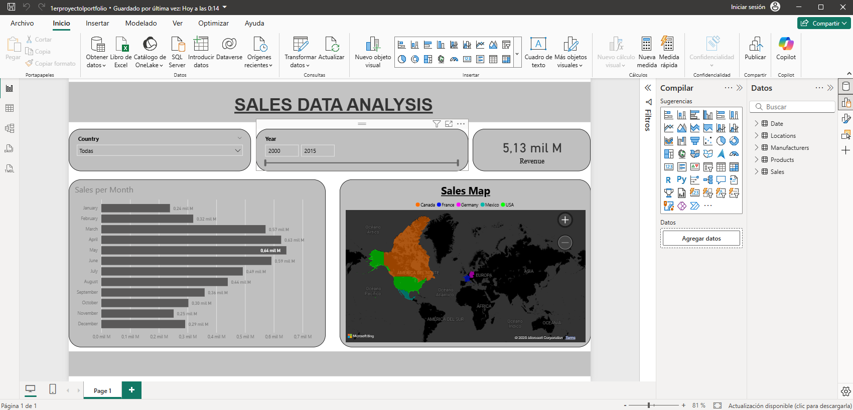Image resolution: width=853 pixels, height=410 pixels.
Task: Click the Year slicer left slider handle
Action: pyautogui.click(x=265, y=162)
